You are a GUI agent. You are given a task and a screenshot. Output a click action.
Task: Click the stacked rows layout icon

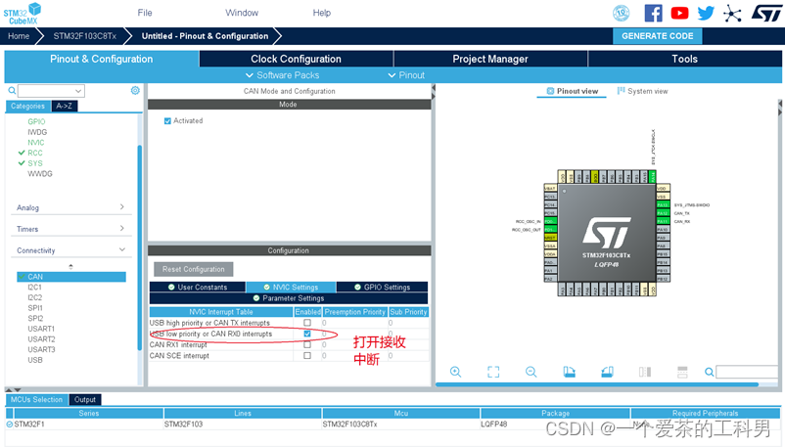click(682, 372)
